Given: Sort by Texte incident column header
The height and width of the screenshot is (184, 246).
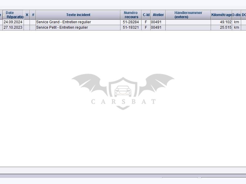Looking at the screenshot, I should tap(78, 15).
